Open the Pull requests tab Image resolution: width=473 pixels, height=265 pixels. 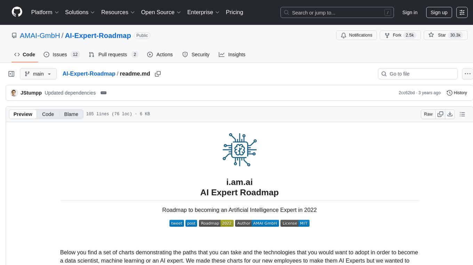point(113,54)
